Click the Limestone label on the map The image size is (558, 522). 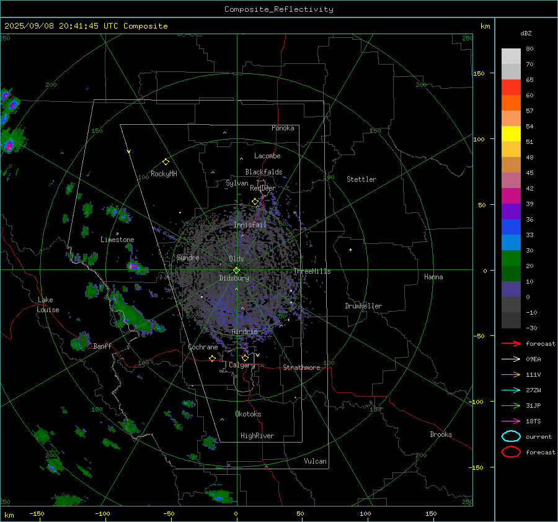pyautogui.click(x=117, y=240)
